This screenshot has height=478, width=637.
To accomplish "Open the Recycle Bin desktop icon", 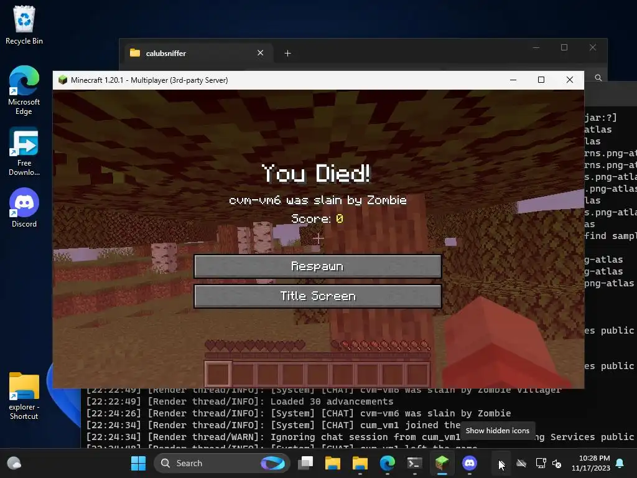I will 24,25.
